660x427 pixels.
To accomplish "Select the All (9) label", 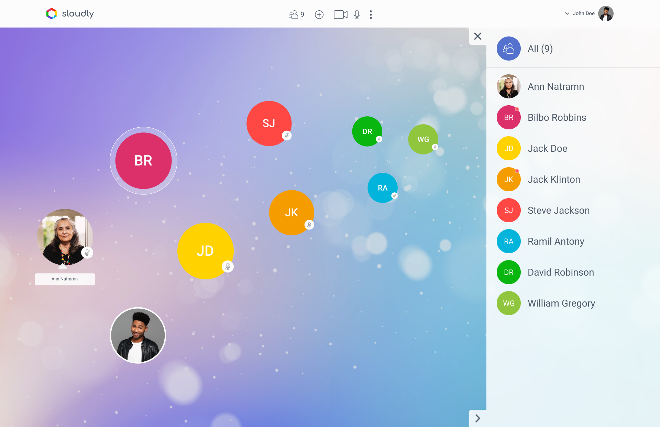I will [x=540, y=49].
